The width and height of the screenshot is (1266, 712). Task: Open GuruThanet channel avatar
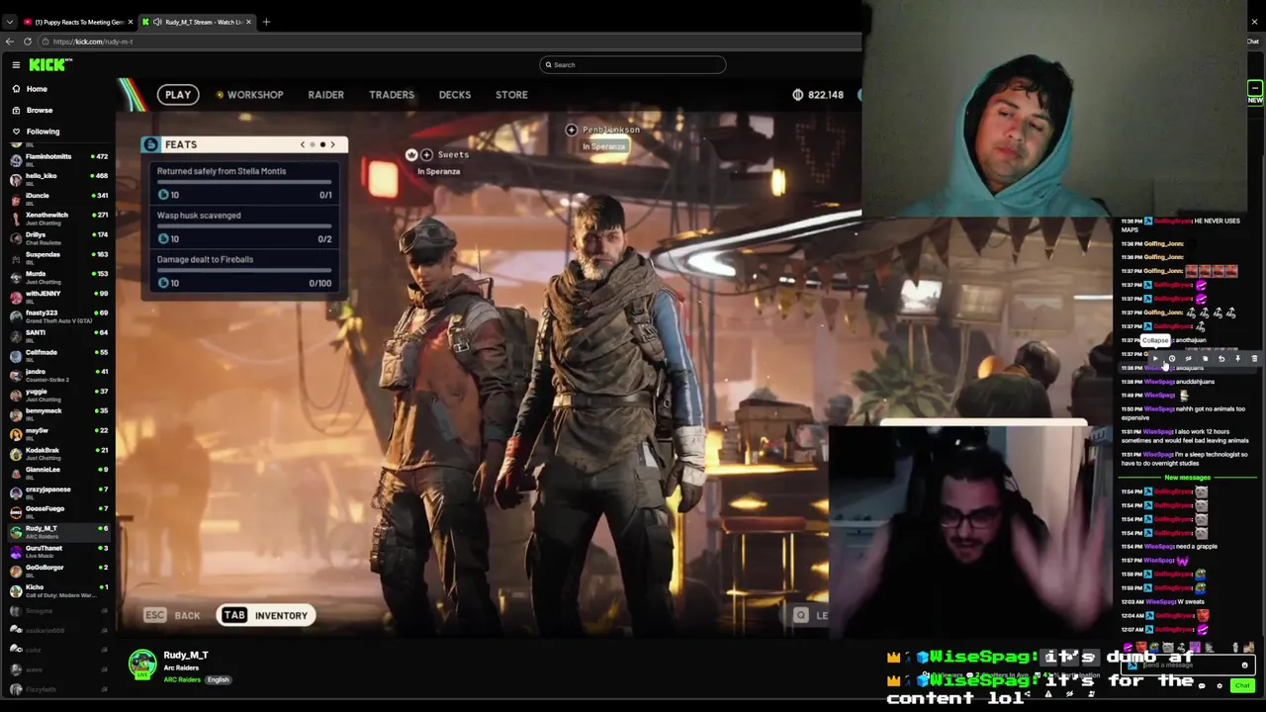pyautogui.click(x=16, y=551)
